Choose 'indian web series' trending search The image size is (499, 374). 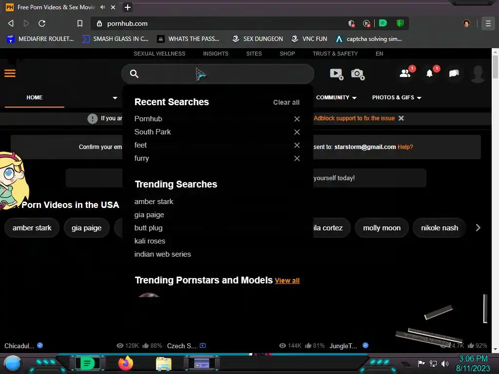pos(163,254)
